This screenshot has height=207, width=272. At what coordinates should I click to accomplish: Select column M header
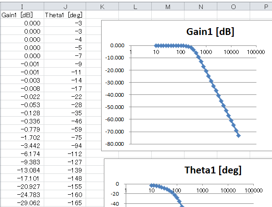point(168,6)
